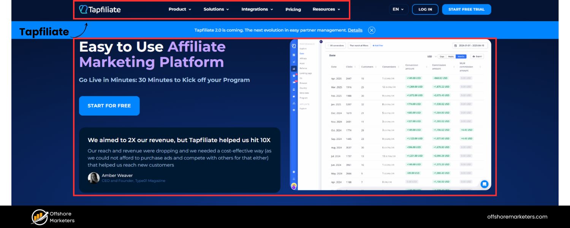570x228 pixels.
Task: Switch report grouping to Weeks
Action: click(451, 57)
